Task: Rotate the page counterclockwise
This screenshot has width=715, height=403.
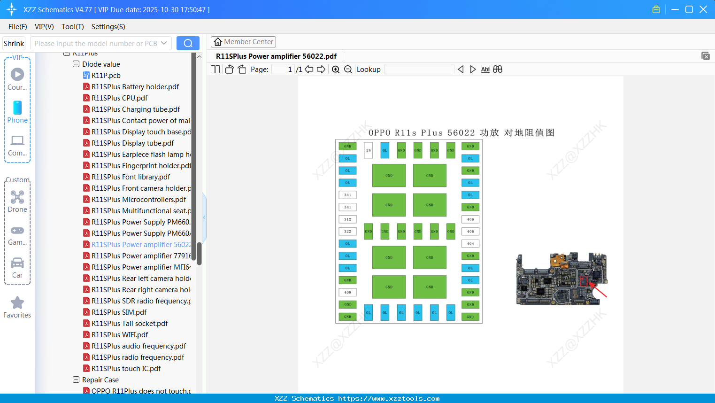Action: [229, 70]
